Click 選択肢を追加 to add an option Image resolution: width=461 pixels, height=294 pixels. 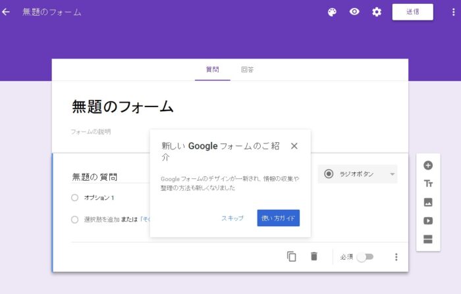[x=101, y=220]
